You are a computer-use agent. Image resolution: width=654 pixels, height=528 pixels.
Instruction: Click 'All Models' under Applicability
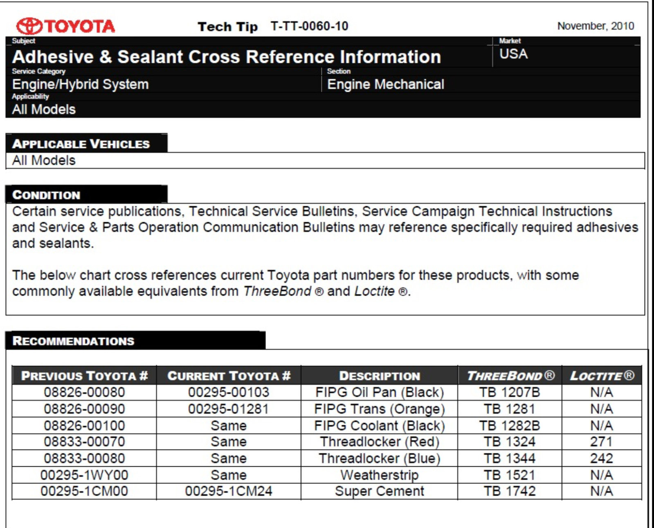44,109
